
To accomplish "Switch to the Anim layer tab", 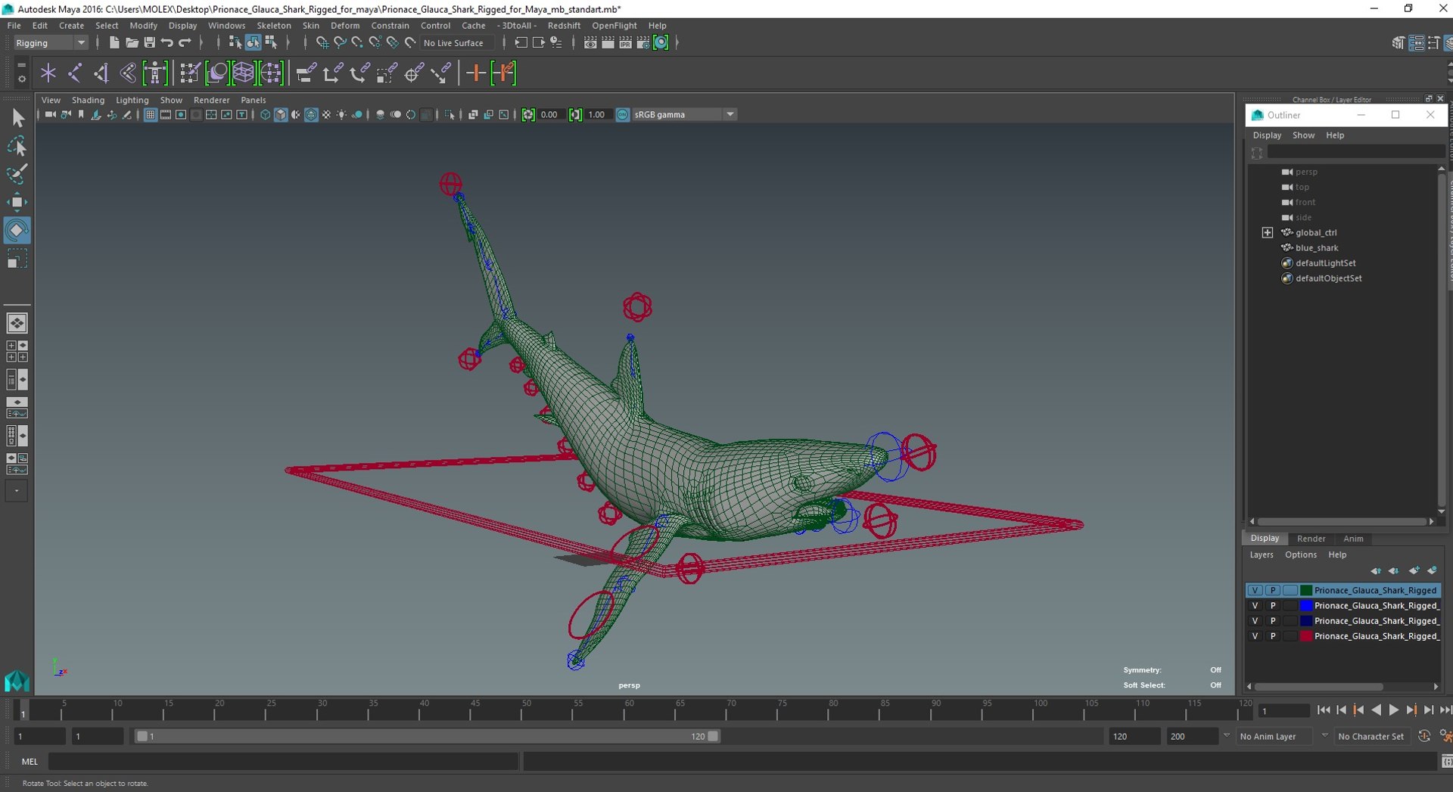I will click(x=1353, y=539).
